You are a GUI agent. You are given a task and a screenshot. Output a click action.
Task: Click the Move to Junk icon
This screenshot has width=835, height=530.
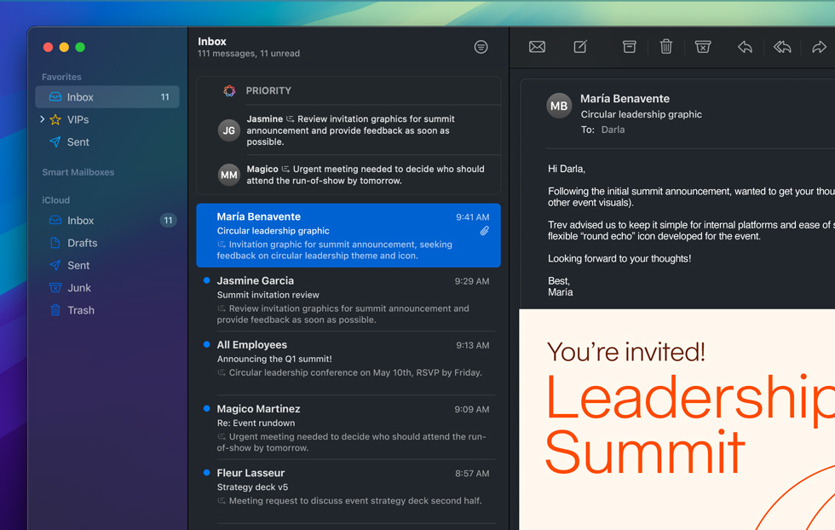[x=703, y=47]
